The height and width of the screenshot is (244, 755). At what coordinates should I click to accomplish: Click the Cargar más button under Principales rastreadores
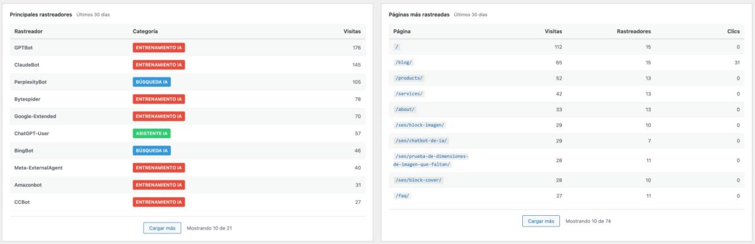point(162,228)
